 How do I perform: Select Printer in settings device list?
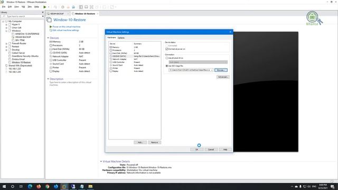click(135, 68)
